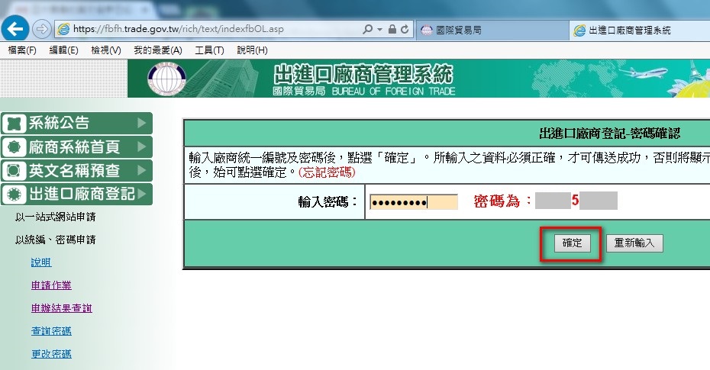Click the 重新輸入 button
Viewport: 710px width, 370px height.
634,243
